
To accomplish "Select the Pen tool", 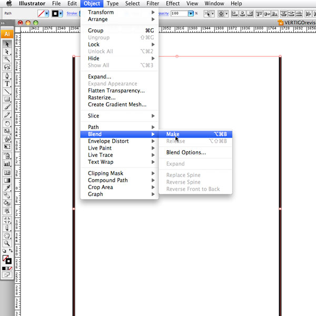I will (7, 76).
